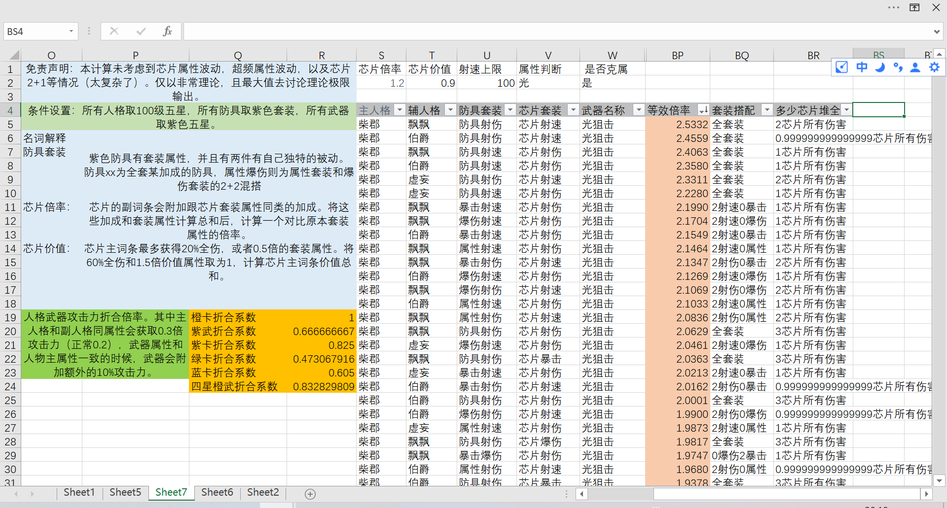
Task: Open the 武器名称 filter dropdown
Action: 639,110
